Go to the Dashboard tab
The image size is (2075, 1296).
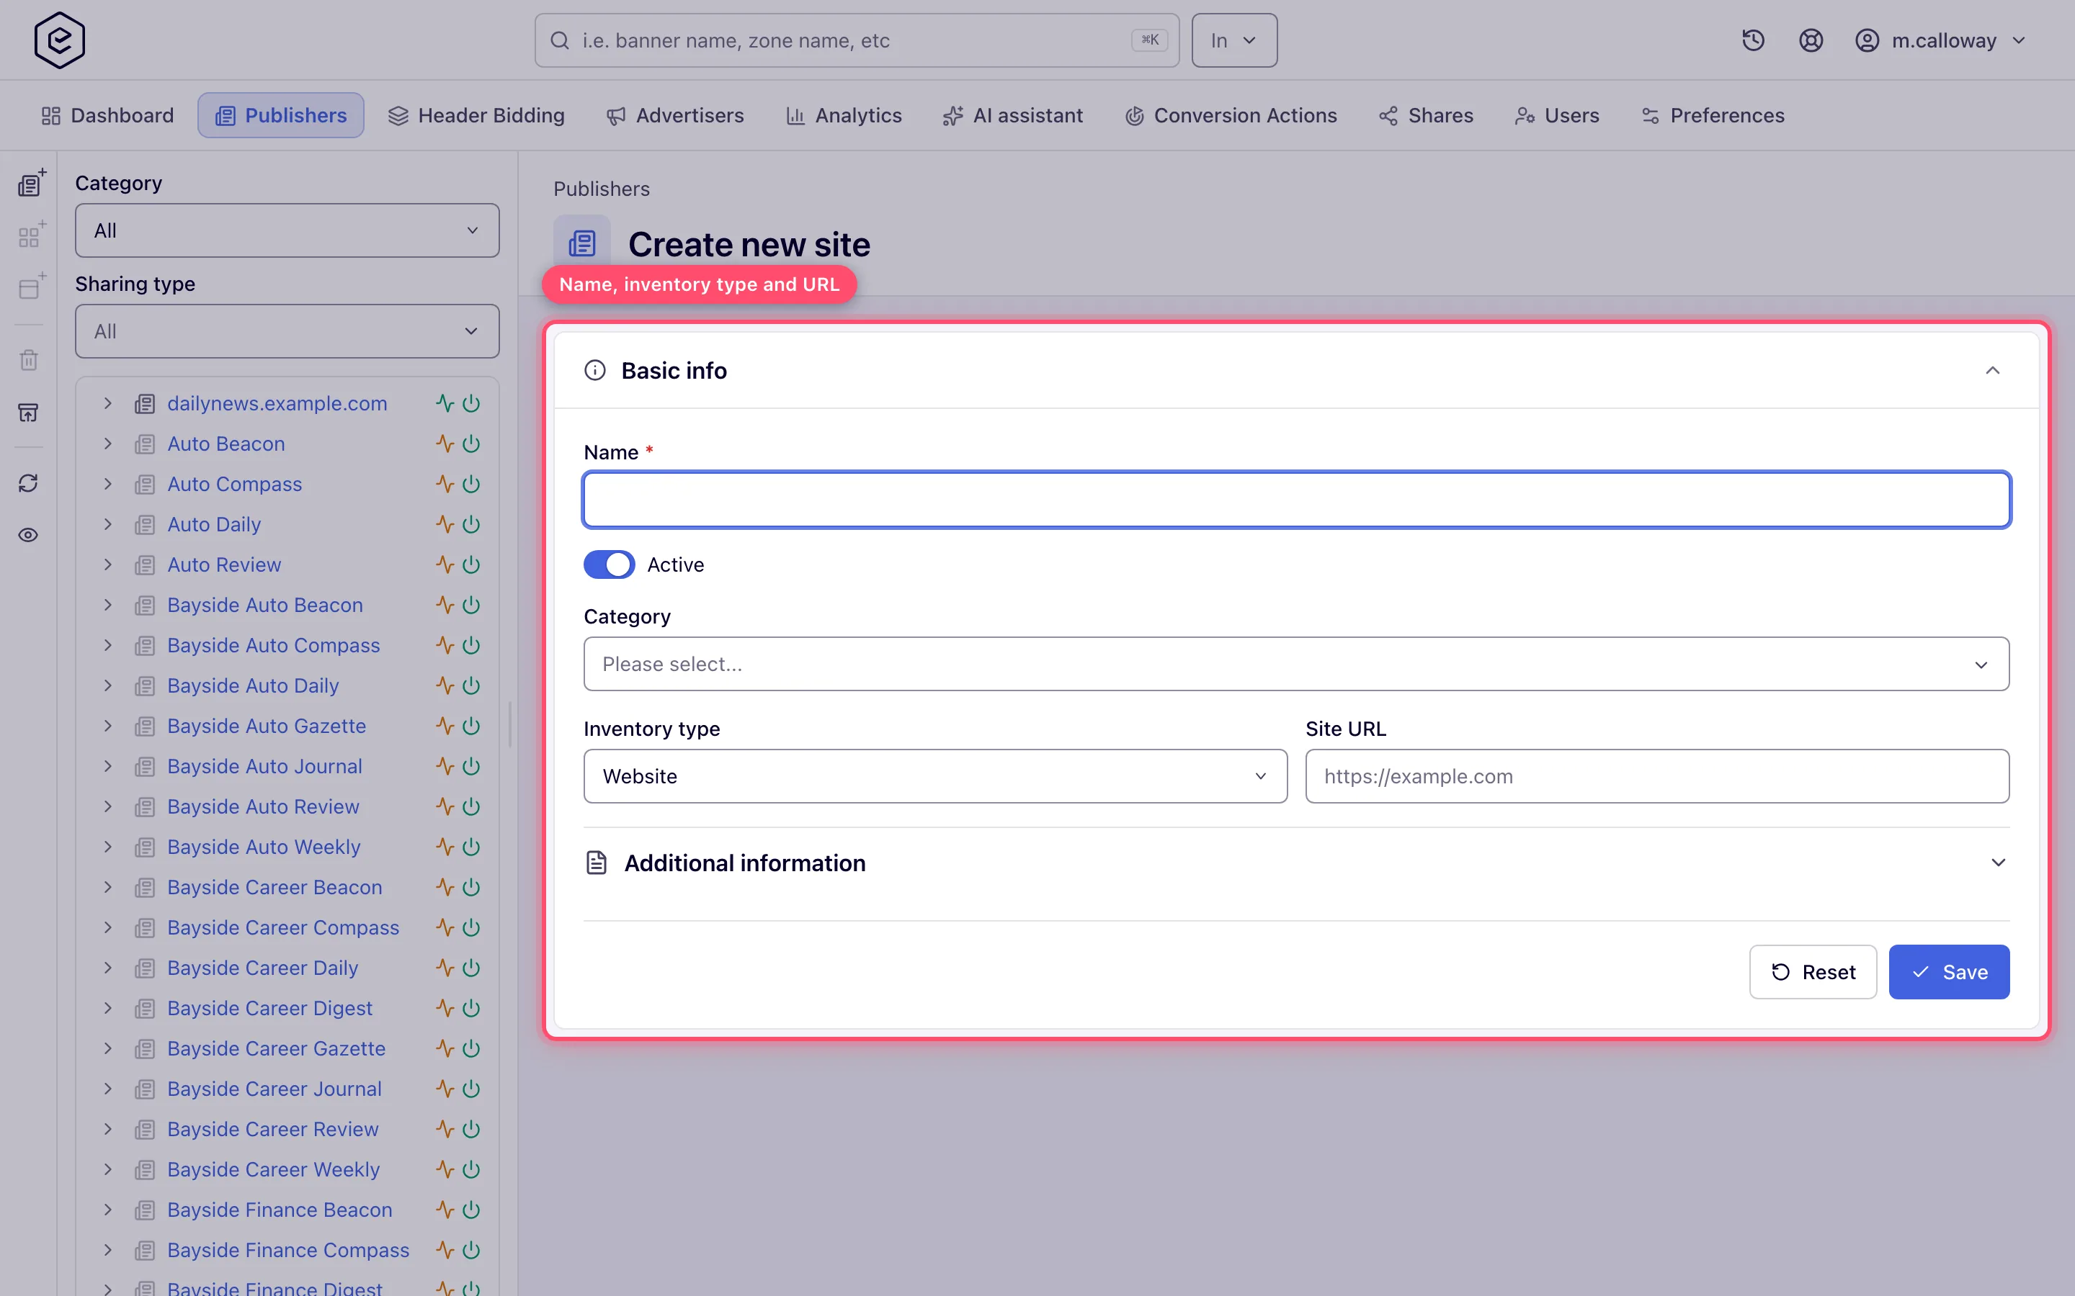(108, 116)
